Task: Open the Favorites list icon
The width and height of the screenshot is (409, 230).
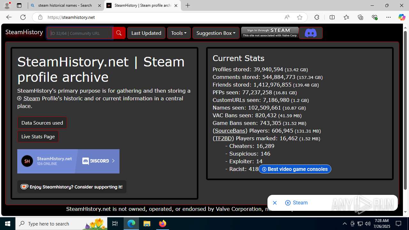Action: click(x=346, y=17)
